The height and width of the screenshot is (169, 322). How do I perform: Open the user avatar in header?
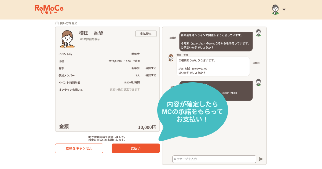click(x=275, y=9)
